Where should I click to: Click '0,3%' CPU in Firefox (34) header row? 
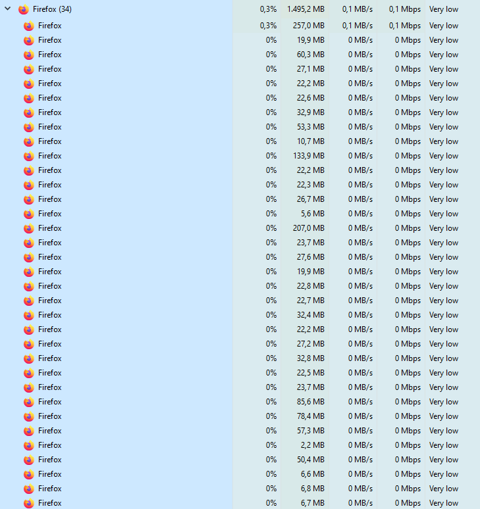(x=268, y=9)
